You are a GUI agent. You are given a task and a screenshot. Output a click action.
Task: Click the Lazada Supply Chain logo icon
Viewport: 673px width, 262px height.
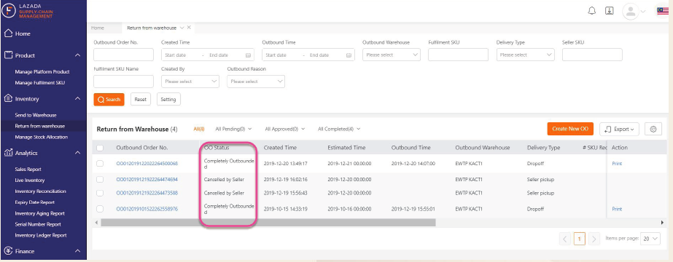[x=9, y=11]
